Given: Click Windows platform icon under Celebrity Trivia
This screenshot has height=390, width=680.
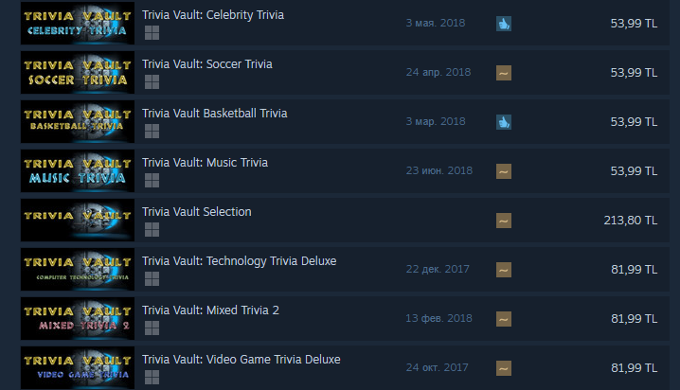Looking at the screenshot, I should (x=152, y=32).
